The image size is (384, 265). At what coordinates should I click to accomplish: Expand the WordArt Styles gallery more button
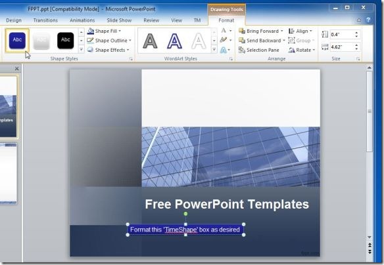click(x=214, y=50)
